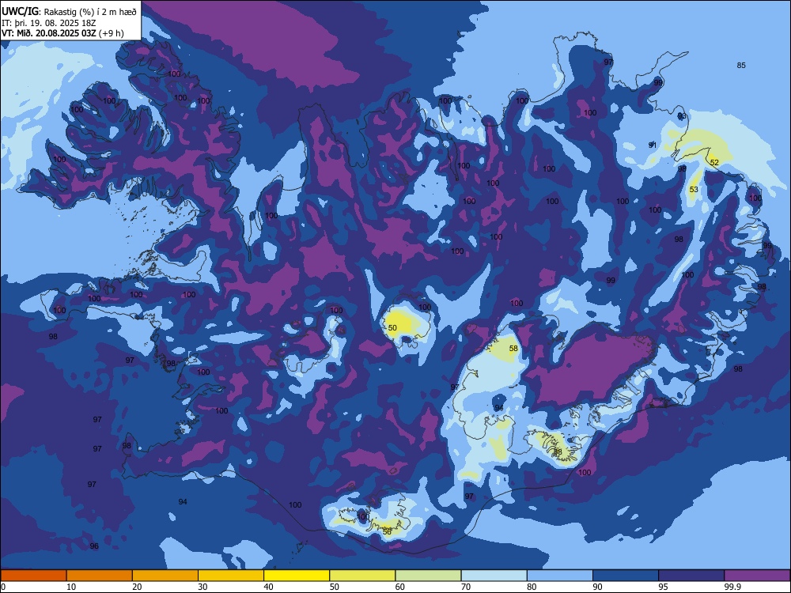The width and height of the screenshot is (791, 593).
Task: Click the light orange 20–30 legend swatch
Action: [165, 576]
